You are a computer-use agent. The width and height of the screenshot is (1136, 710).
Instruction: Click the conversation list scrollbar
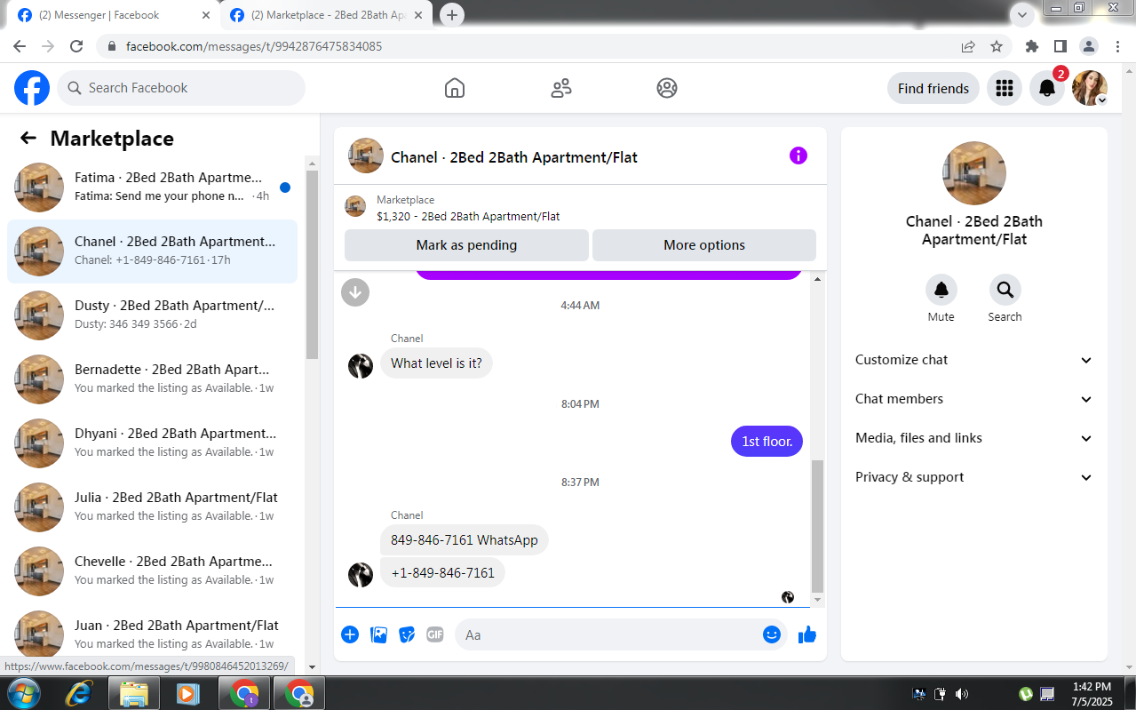[312, 265]
